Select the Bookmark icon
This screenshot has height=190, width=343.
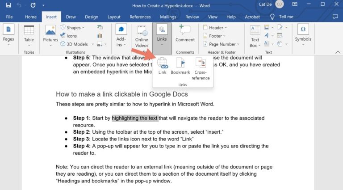[x=180, y=63]
